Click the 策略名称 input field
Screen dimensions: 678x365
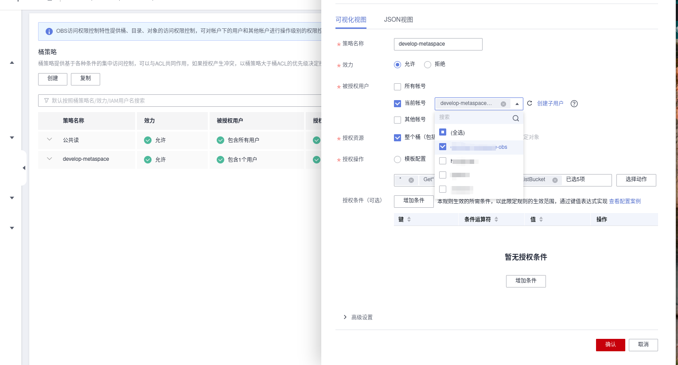coord(438,44)
